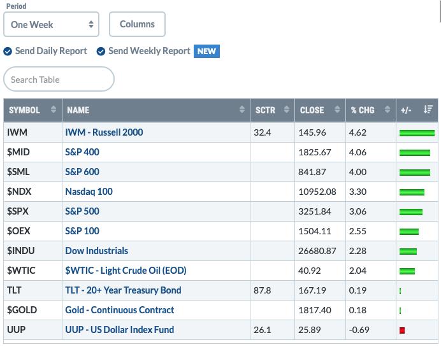Select the $MID symbol cell
This screenshot has height=347, width=441.
click(x=33, y=152)
